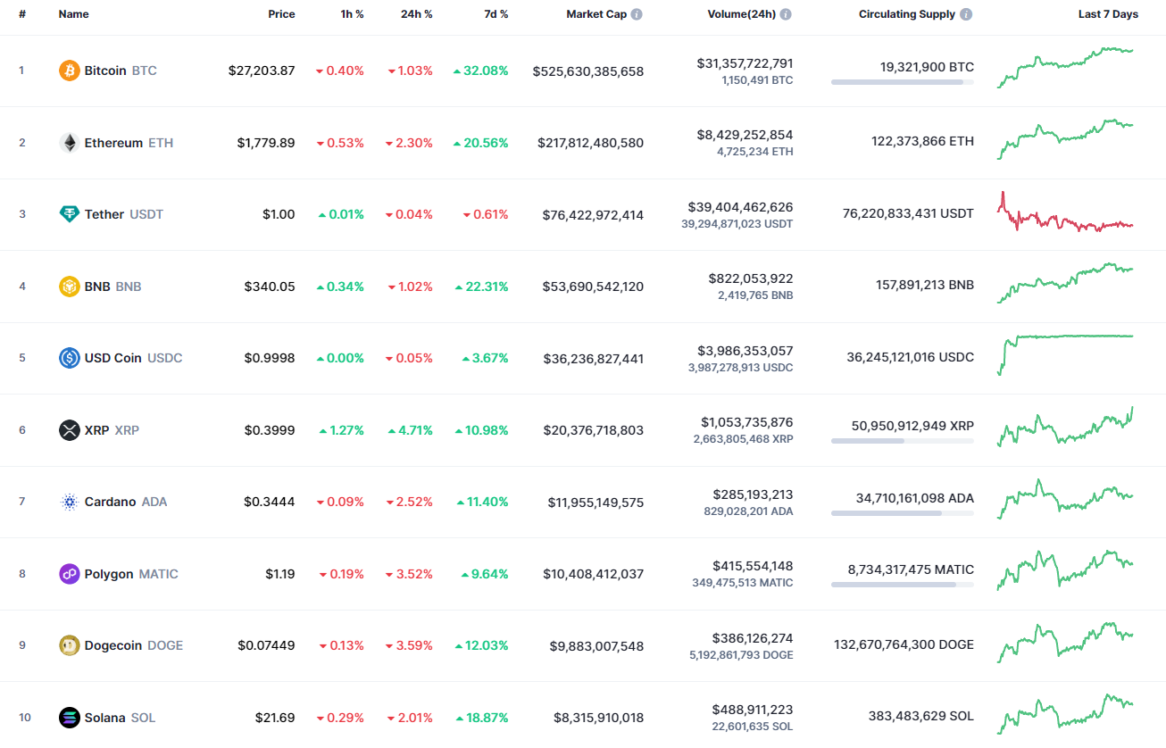Click XRP's 24h change 4.71%
This screenshot has height=748, width=1166.
[411, 430]
